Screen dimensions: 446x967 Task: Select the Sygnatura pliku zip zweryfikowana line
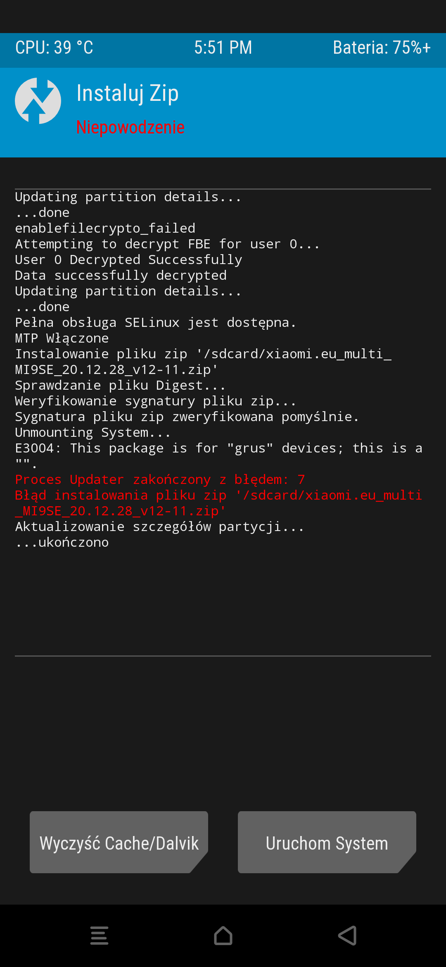pyautogui.click(x=187, y=417)
